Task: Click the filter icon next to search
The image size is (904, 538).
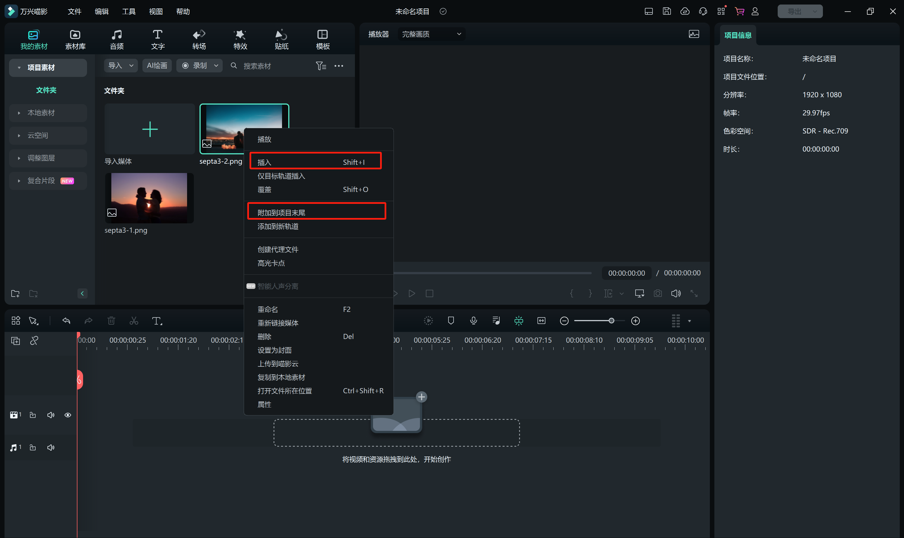Action: click(x=321, y=66)
